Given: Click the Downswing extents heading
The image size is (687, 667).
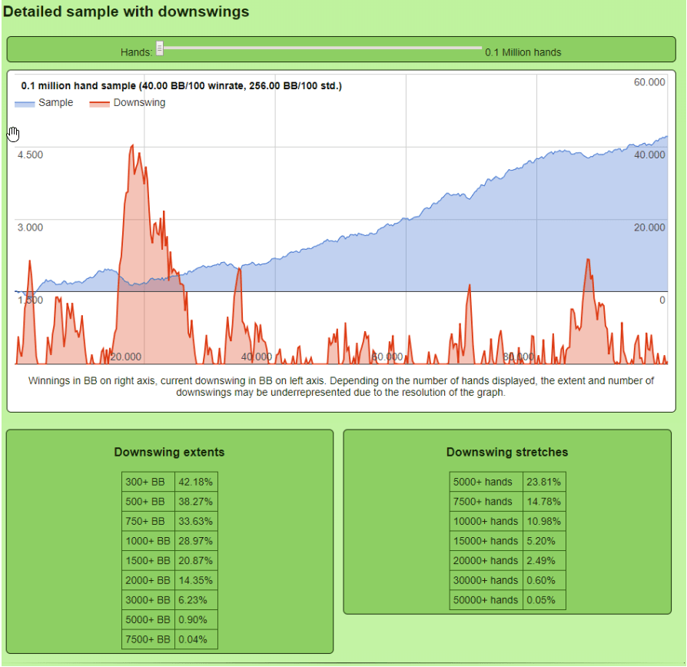Looking at the screenshot, I should [x=169, y=453].
